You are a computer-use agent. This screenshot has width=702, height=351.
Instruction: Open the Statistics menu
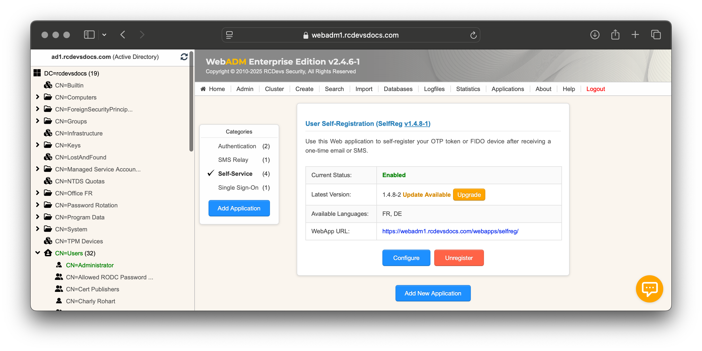point(468,89)
